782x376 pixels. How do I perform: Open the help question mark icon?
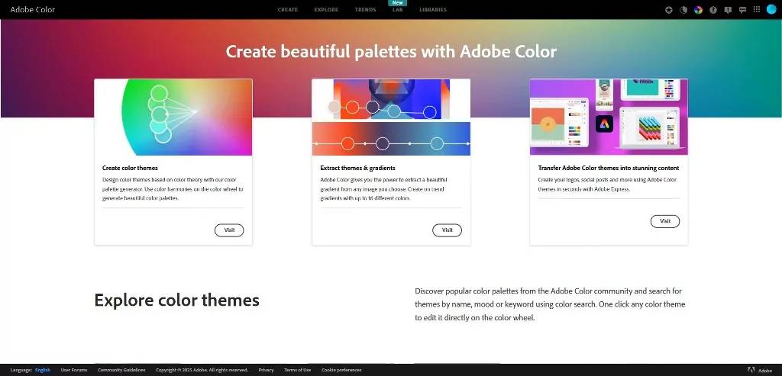(713, 10)
